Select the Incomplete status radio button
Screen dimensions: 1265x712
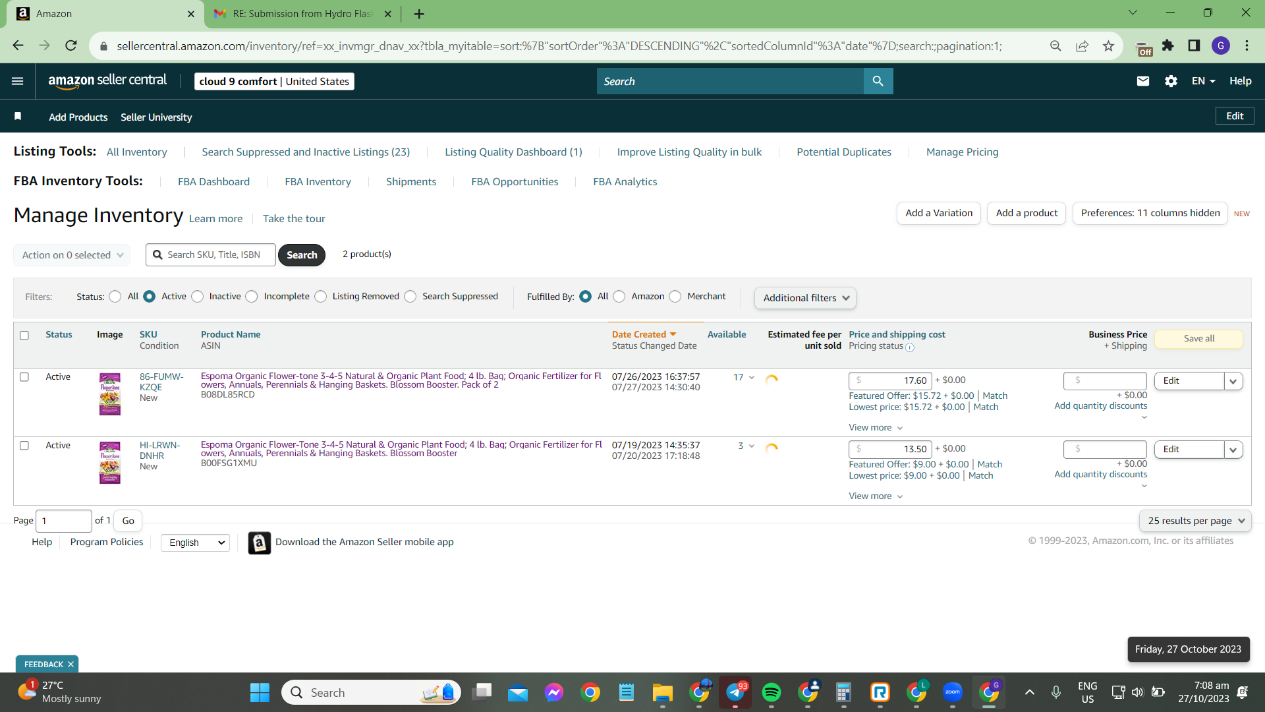tap(252, 297)
